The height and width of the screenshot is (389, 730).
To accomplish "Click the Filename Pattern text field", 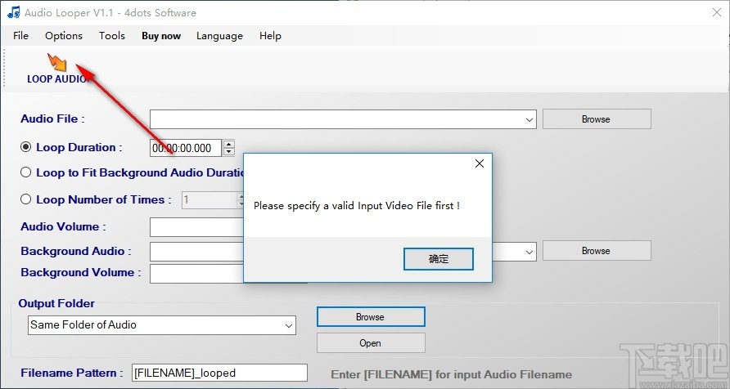I will click(x=220, y=373).
